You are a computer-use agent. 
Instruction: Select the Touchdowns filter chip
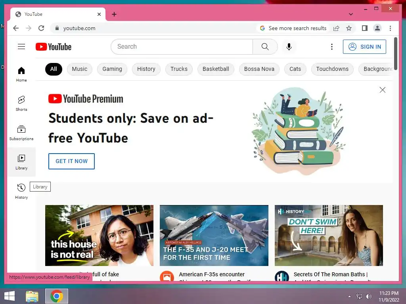click(x=332, y=69)
